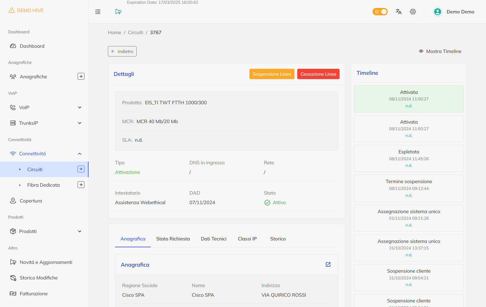This screenshot has width=486, height=307.
Task: Collapse the sidebar with the menu icon
Action: (98, 12)
